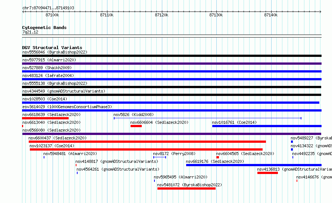Image resolution: width=332 pixels, height=203 pixels.
Task: Click the 87140k ruler tick label
Action: 271,15
